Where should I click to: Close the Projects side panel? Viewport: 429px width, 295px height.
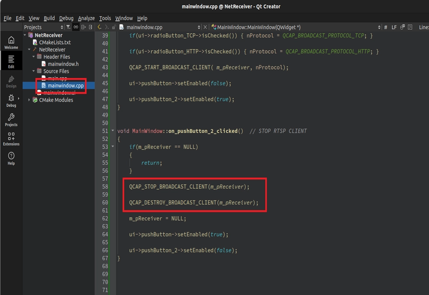91,27
